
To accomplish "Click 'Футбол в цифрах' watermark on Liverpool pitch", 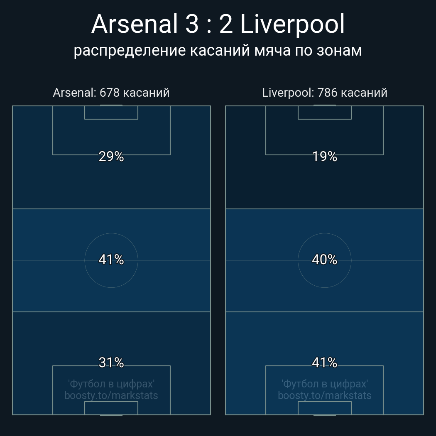I will click(325, 384).
